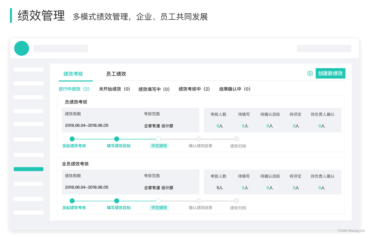
Task: Select the 进行中绩效 (2) filter
Action: (74, 89)
